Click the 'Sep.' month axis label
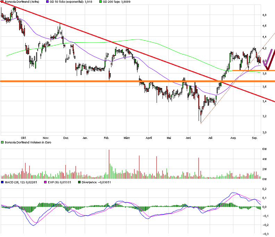275x237 pixels. [255, 138]
